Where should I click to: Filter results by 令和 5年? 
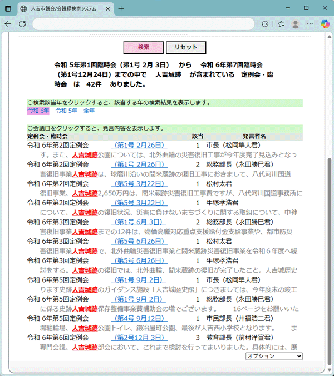click(66, 111)
